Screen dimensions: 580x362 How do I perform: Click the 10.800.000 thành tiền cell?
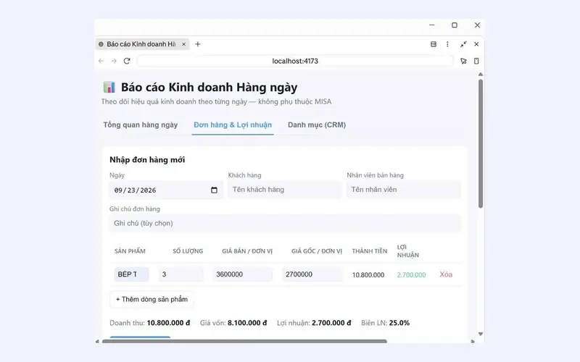[368, 275]
